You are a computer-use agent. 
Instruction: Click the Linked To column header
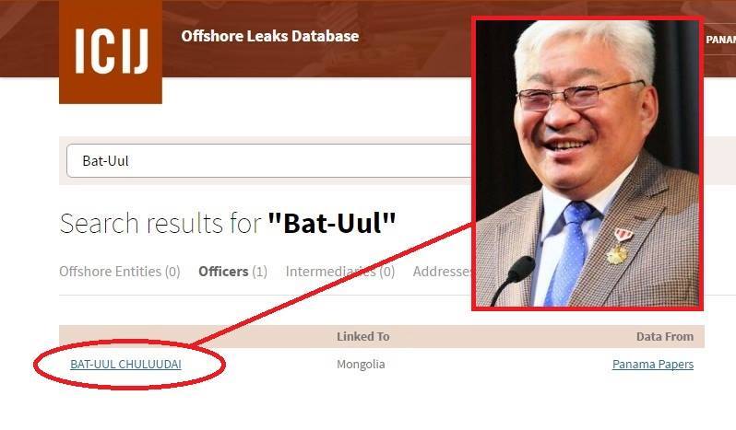pyautogui.click(x=362, y=336)
